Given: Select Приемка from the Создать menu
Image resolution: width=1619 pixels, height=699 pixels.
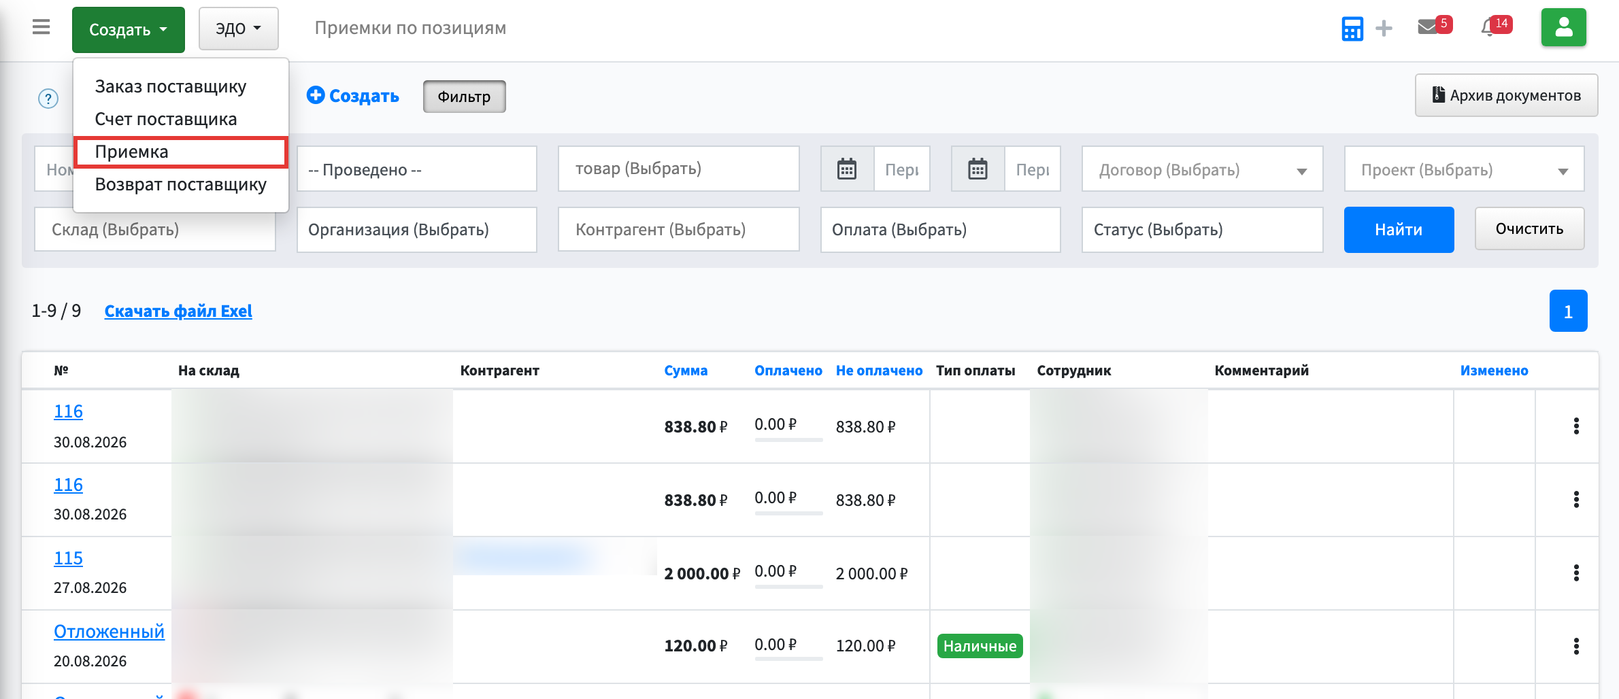Looking at the screenshot, I should [x=181, y=152].
